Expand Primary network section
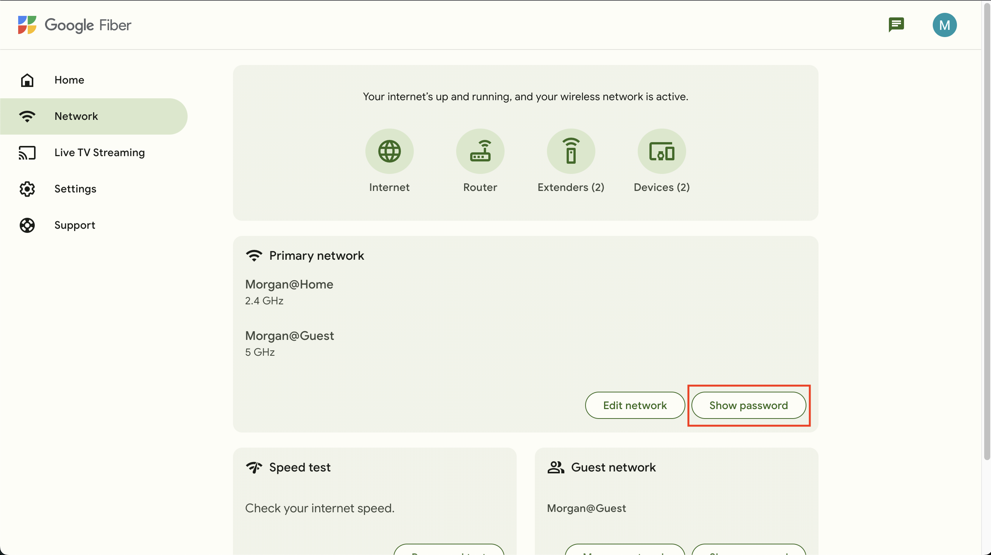The width and height of the screenshot is (991, 555). pyautogui.click(x=317, y=256)
